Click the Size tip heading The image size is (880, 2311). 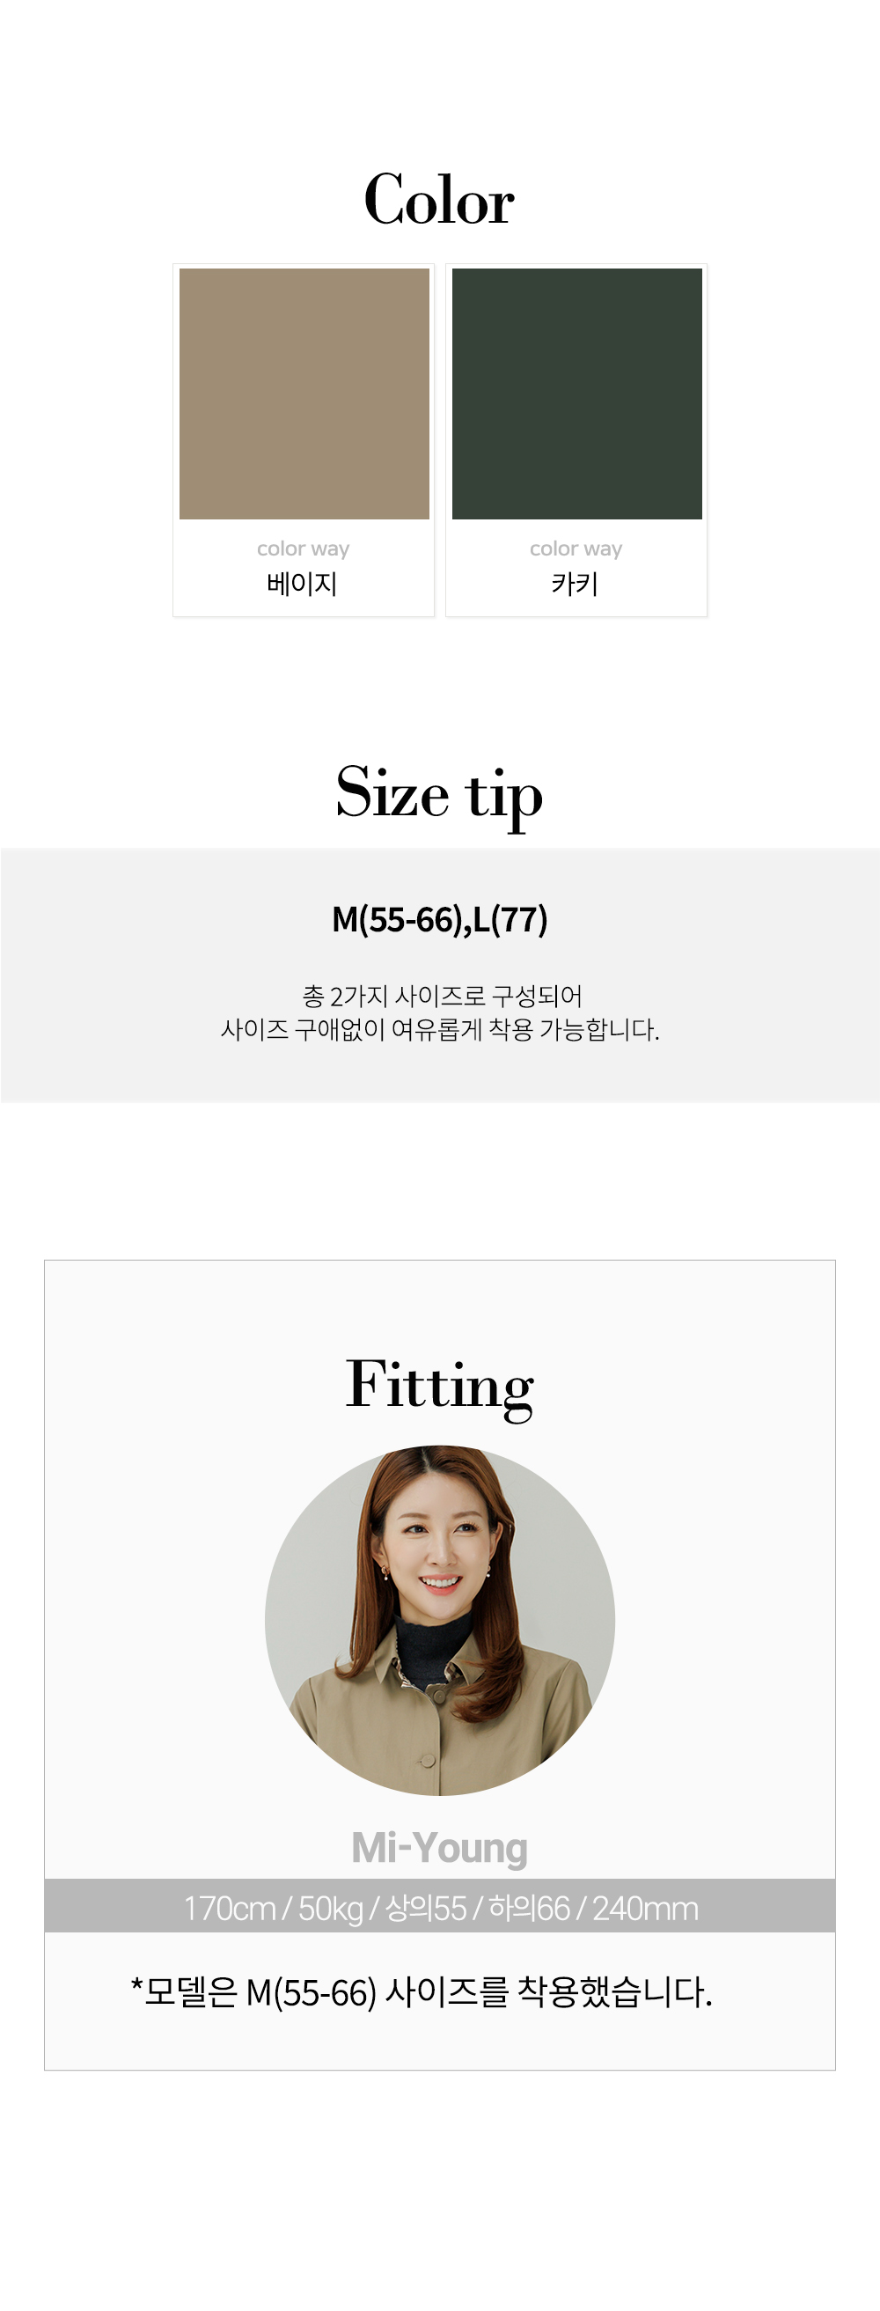439,794
